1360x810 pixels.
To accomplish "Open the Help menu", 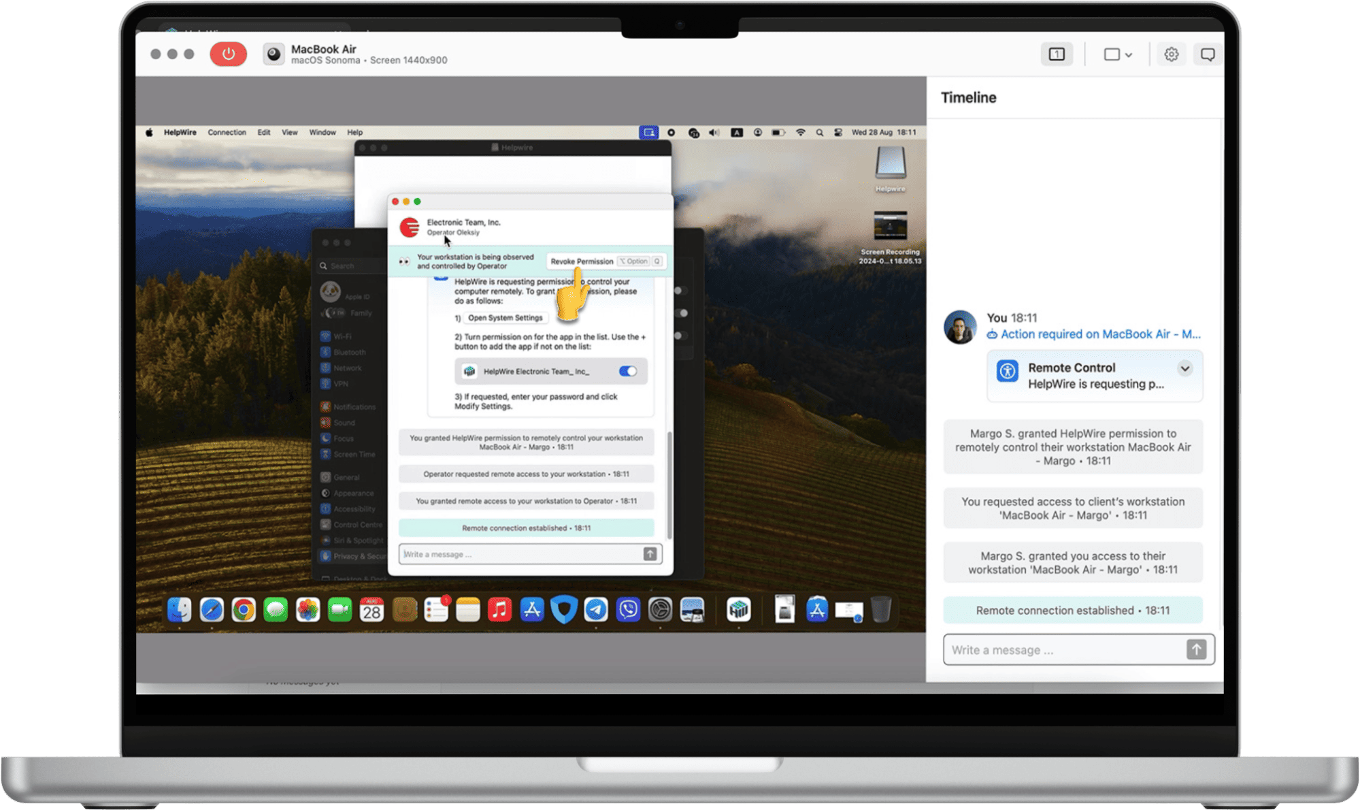I will tap(355, 133).
